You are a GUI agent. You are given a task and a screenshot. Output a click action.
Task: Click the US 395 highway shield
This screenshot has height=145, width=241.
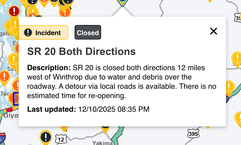tap(193, 134)
